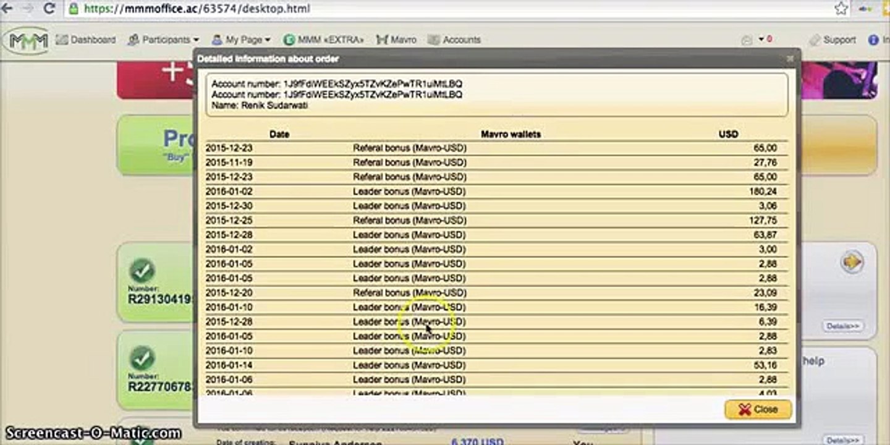Viewport: 890px width, 445px height.
Task: Close the order dialog with its title-bar X
Action: (790, 58)
